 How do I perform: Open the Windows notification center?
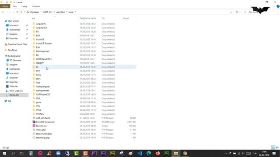274,153
